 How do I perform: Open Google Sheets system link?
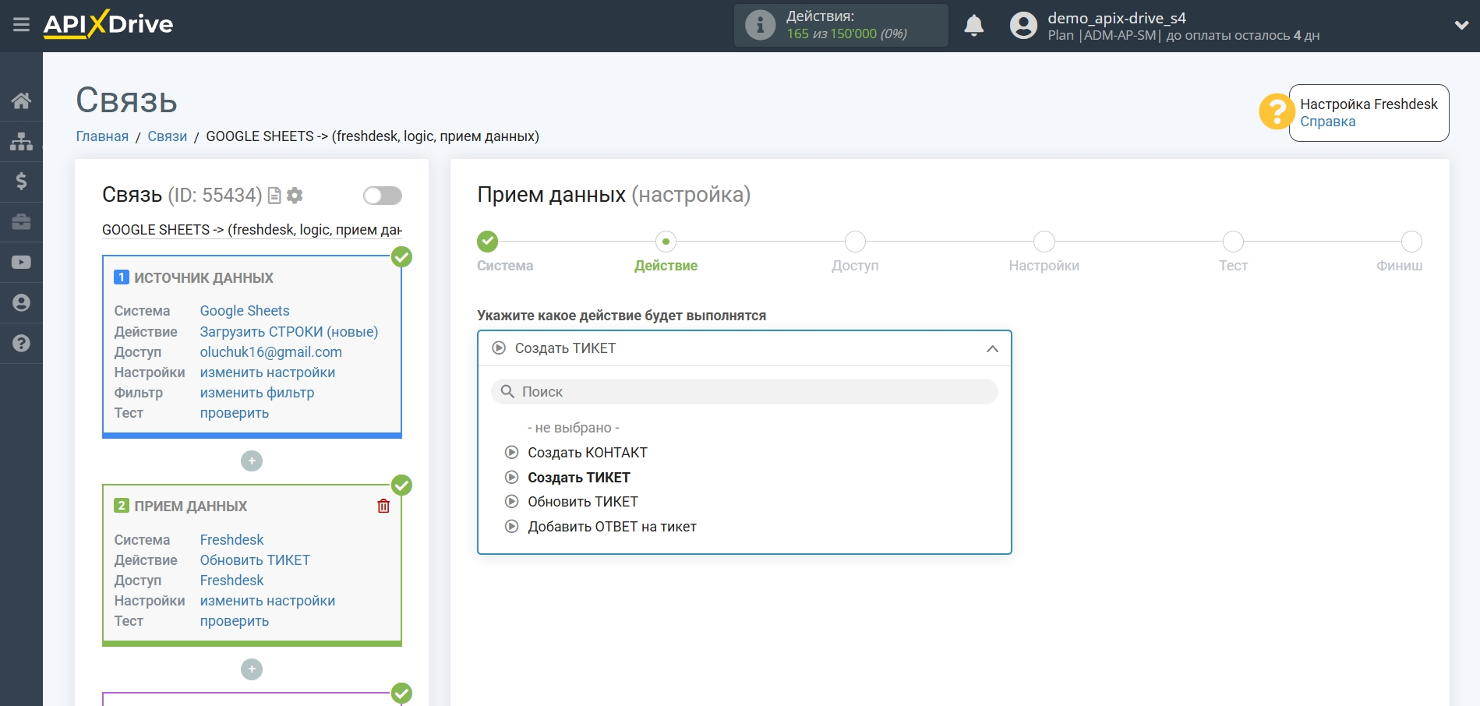[x=245, y=311]
